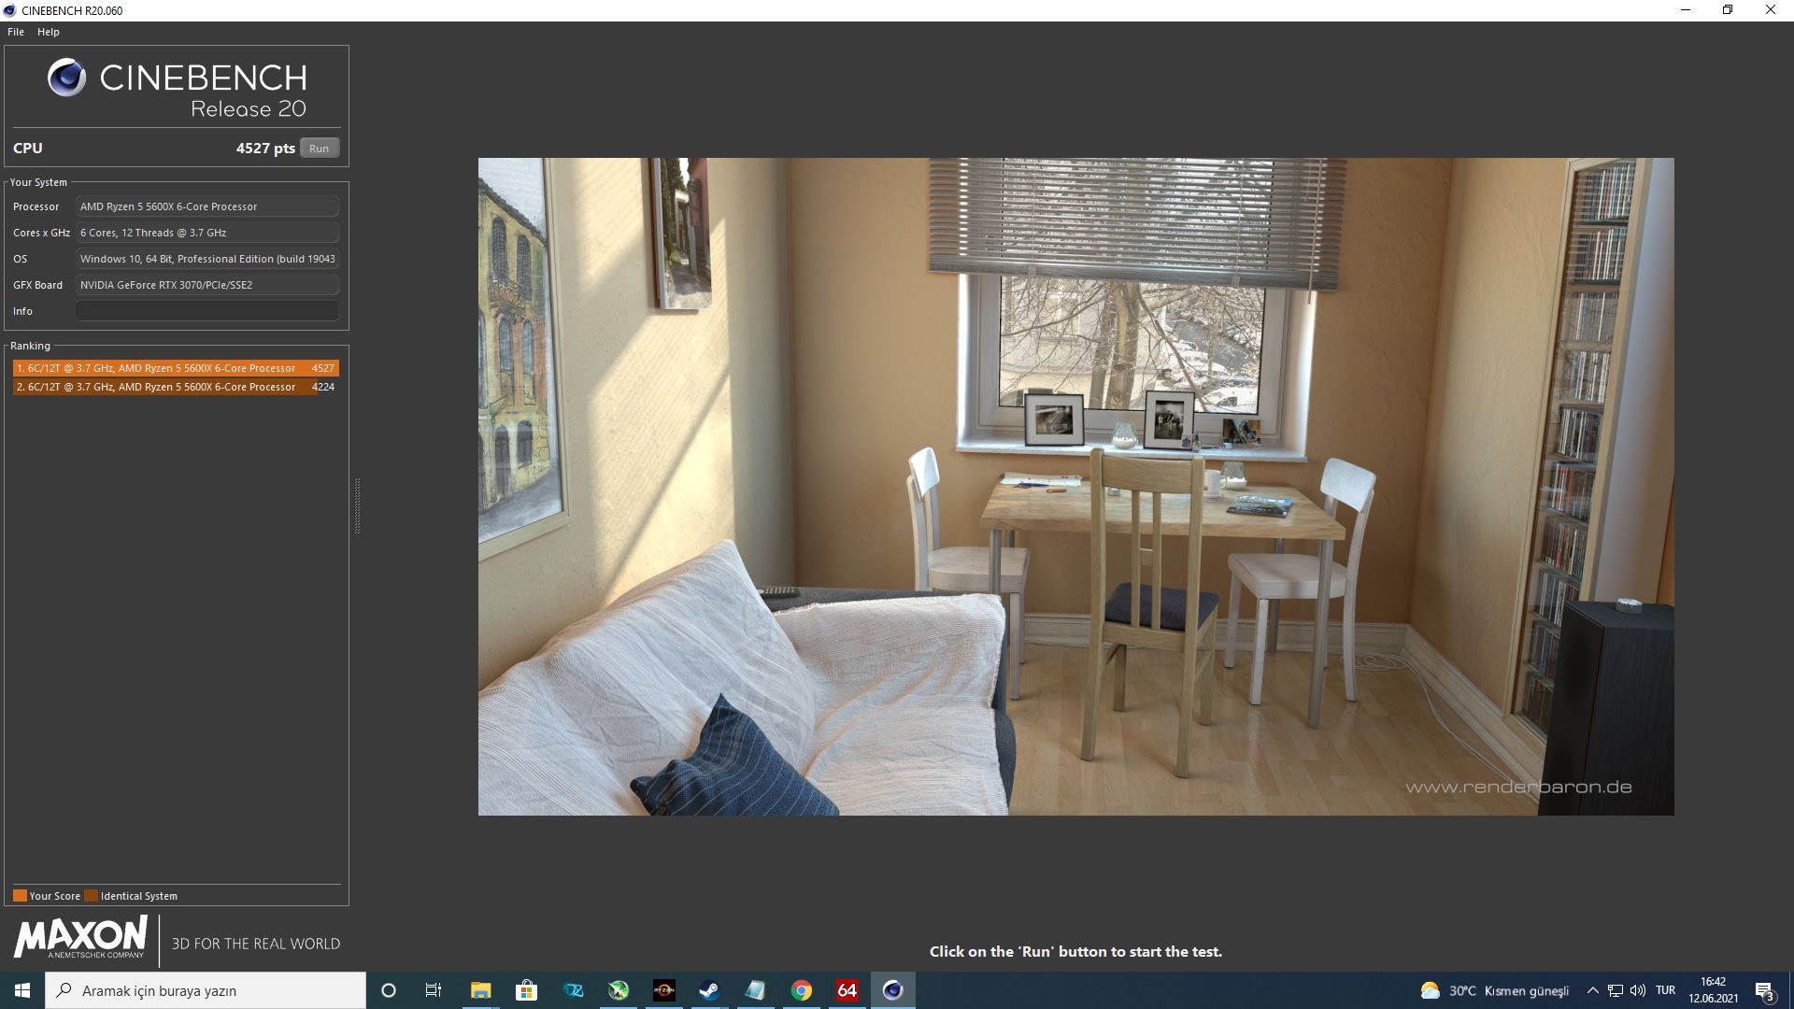The height and width of the screenshot is (1009, 1794).
Task: Click the Identical System brown legend swatch
Action: 91,896
